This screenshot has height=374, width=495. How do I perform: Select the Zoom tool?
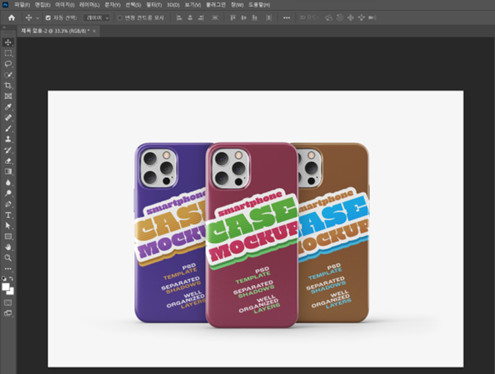coord(8,257)
